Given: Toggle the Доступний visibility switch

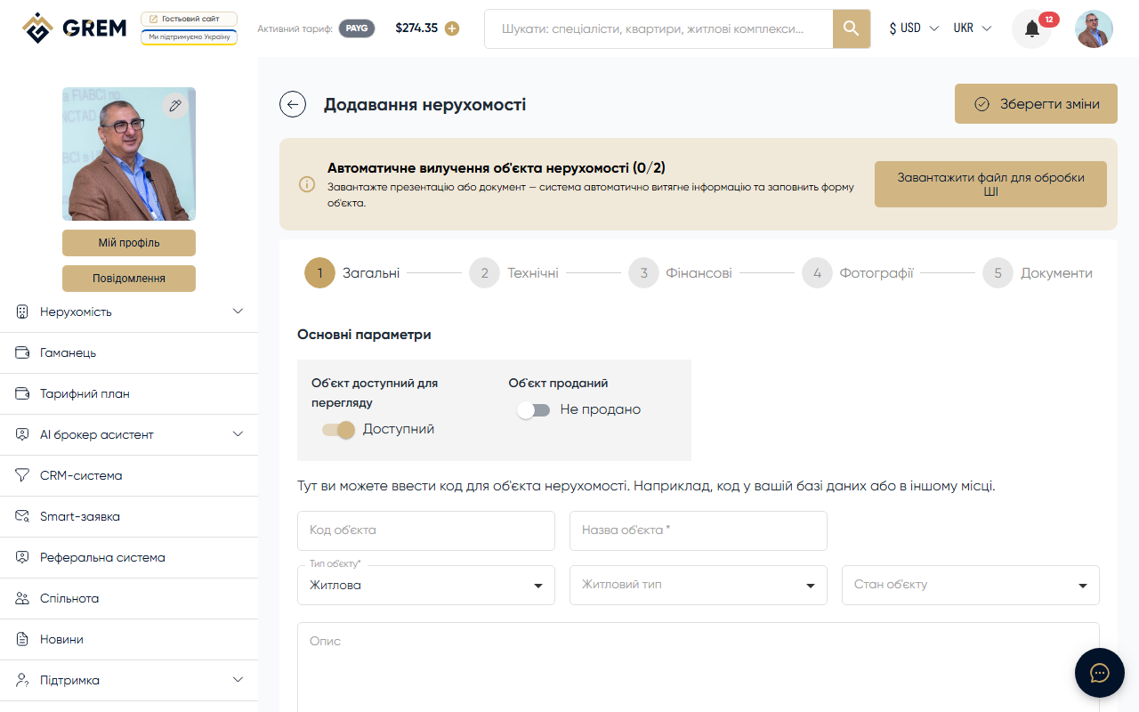Looking at the screenshot, I should [x=338, y=429].
